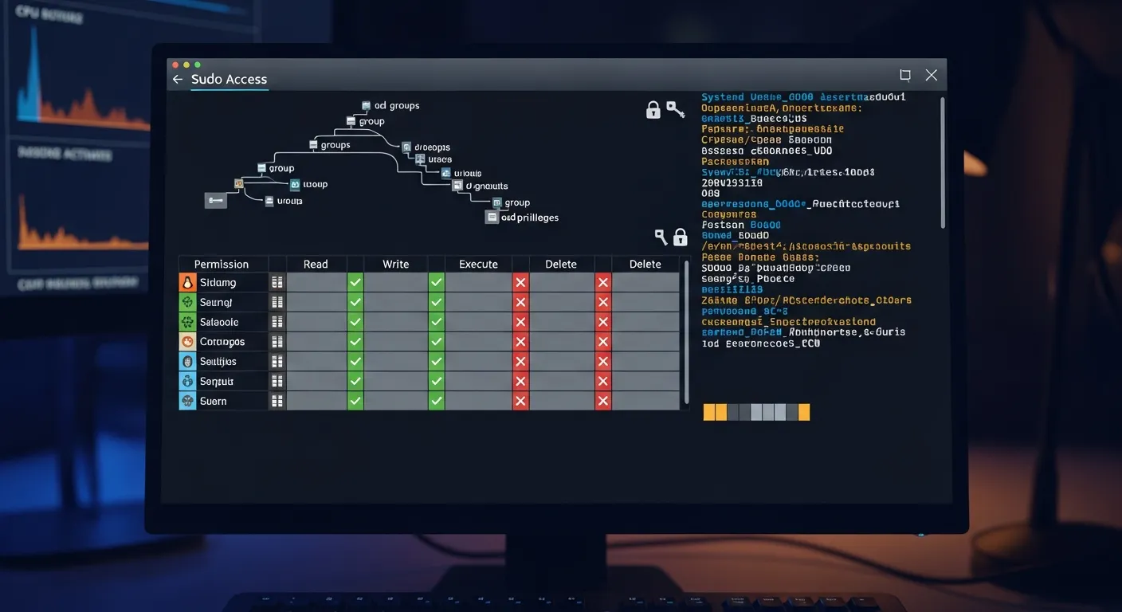Click the Tux penguin icon on the first permission row
This screenshot has width=1122, height=612.
(x=186, y=281)
